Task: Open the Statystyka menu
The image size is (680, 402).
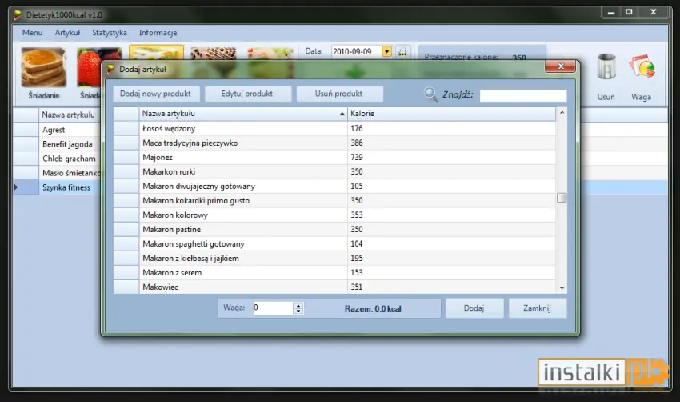Action: coord(110,33)
